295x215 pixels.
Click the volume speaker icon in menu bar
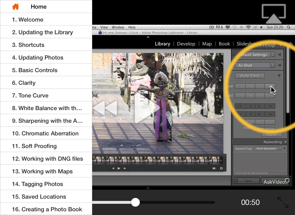click(262, 27)
